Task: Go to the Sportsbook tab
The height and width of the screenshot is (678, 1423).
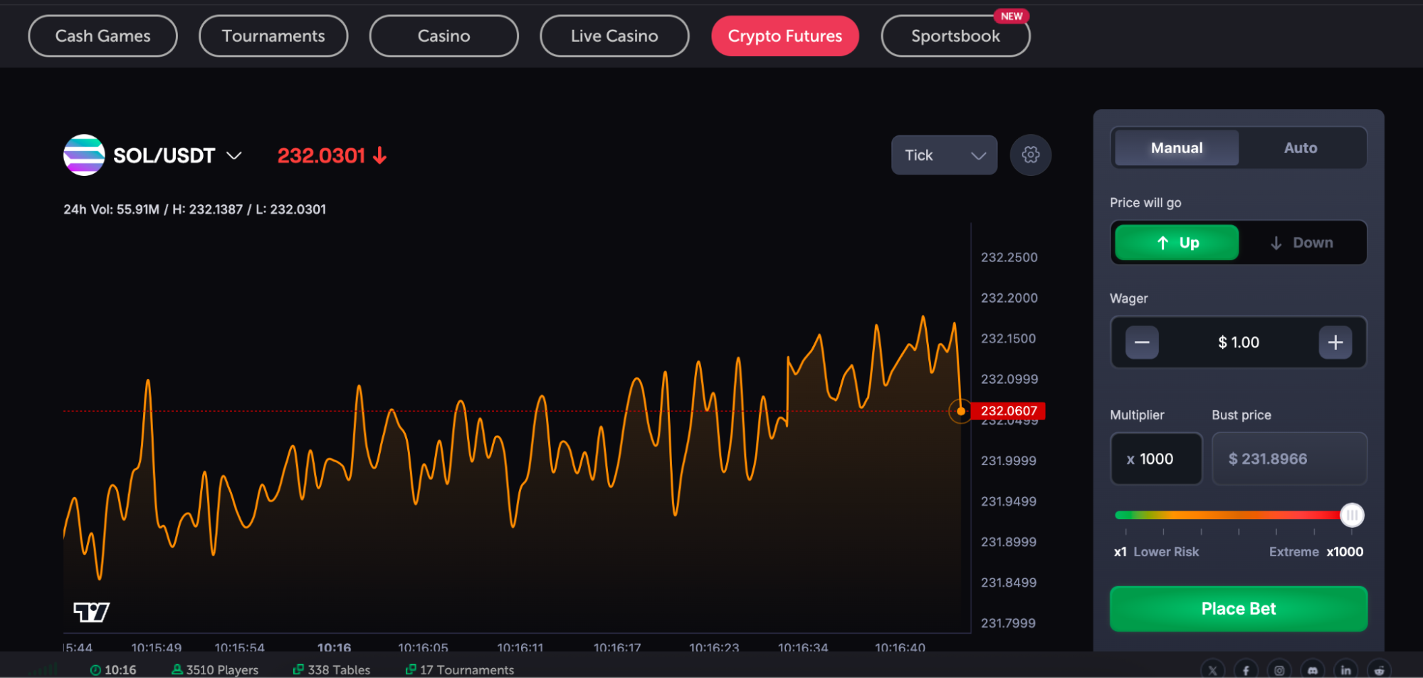Action: click(x=955, y=36)
